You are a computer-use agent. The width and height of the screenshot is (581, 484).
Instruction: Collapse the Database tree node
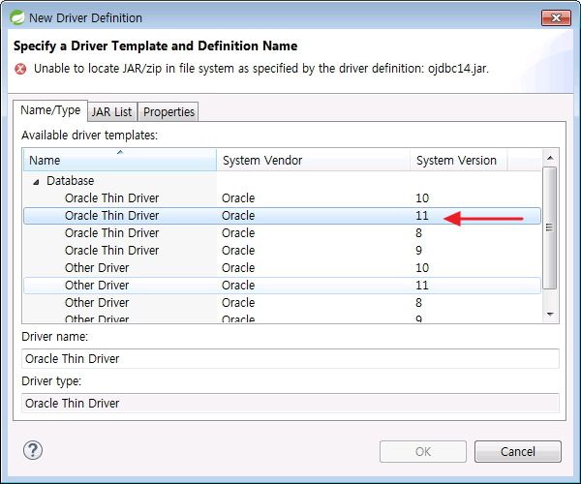[x=36, y=181]
